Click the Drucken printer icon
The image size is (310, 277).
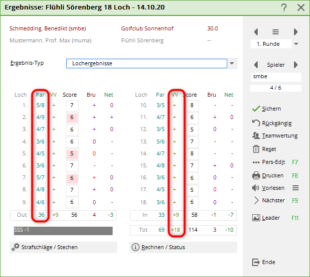[x=256, y=175]
